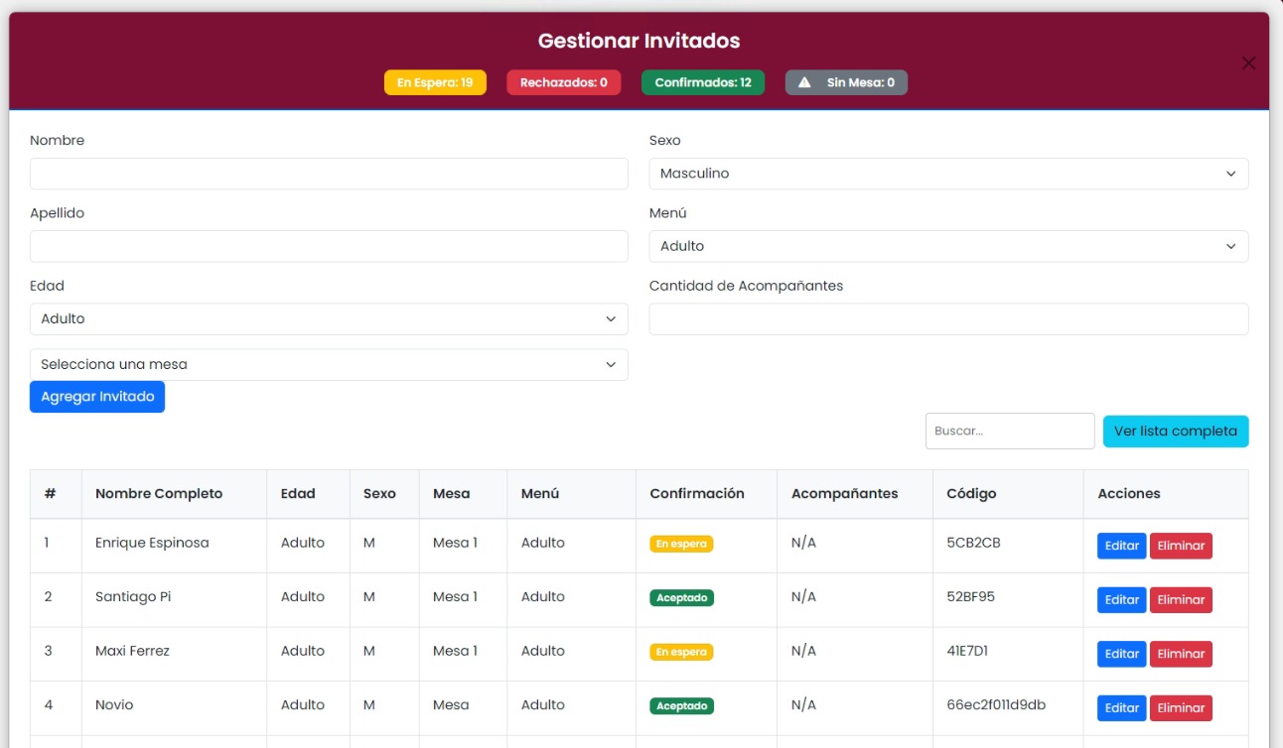
Task: Click the Rechazados: 0 badge
Action: pyautogui.click(x=563, y=82)
